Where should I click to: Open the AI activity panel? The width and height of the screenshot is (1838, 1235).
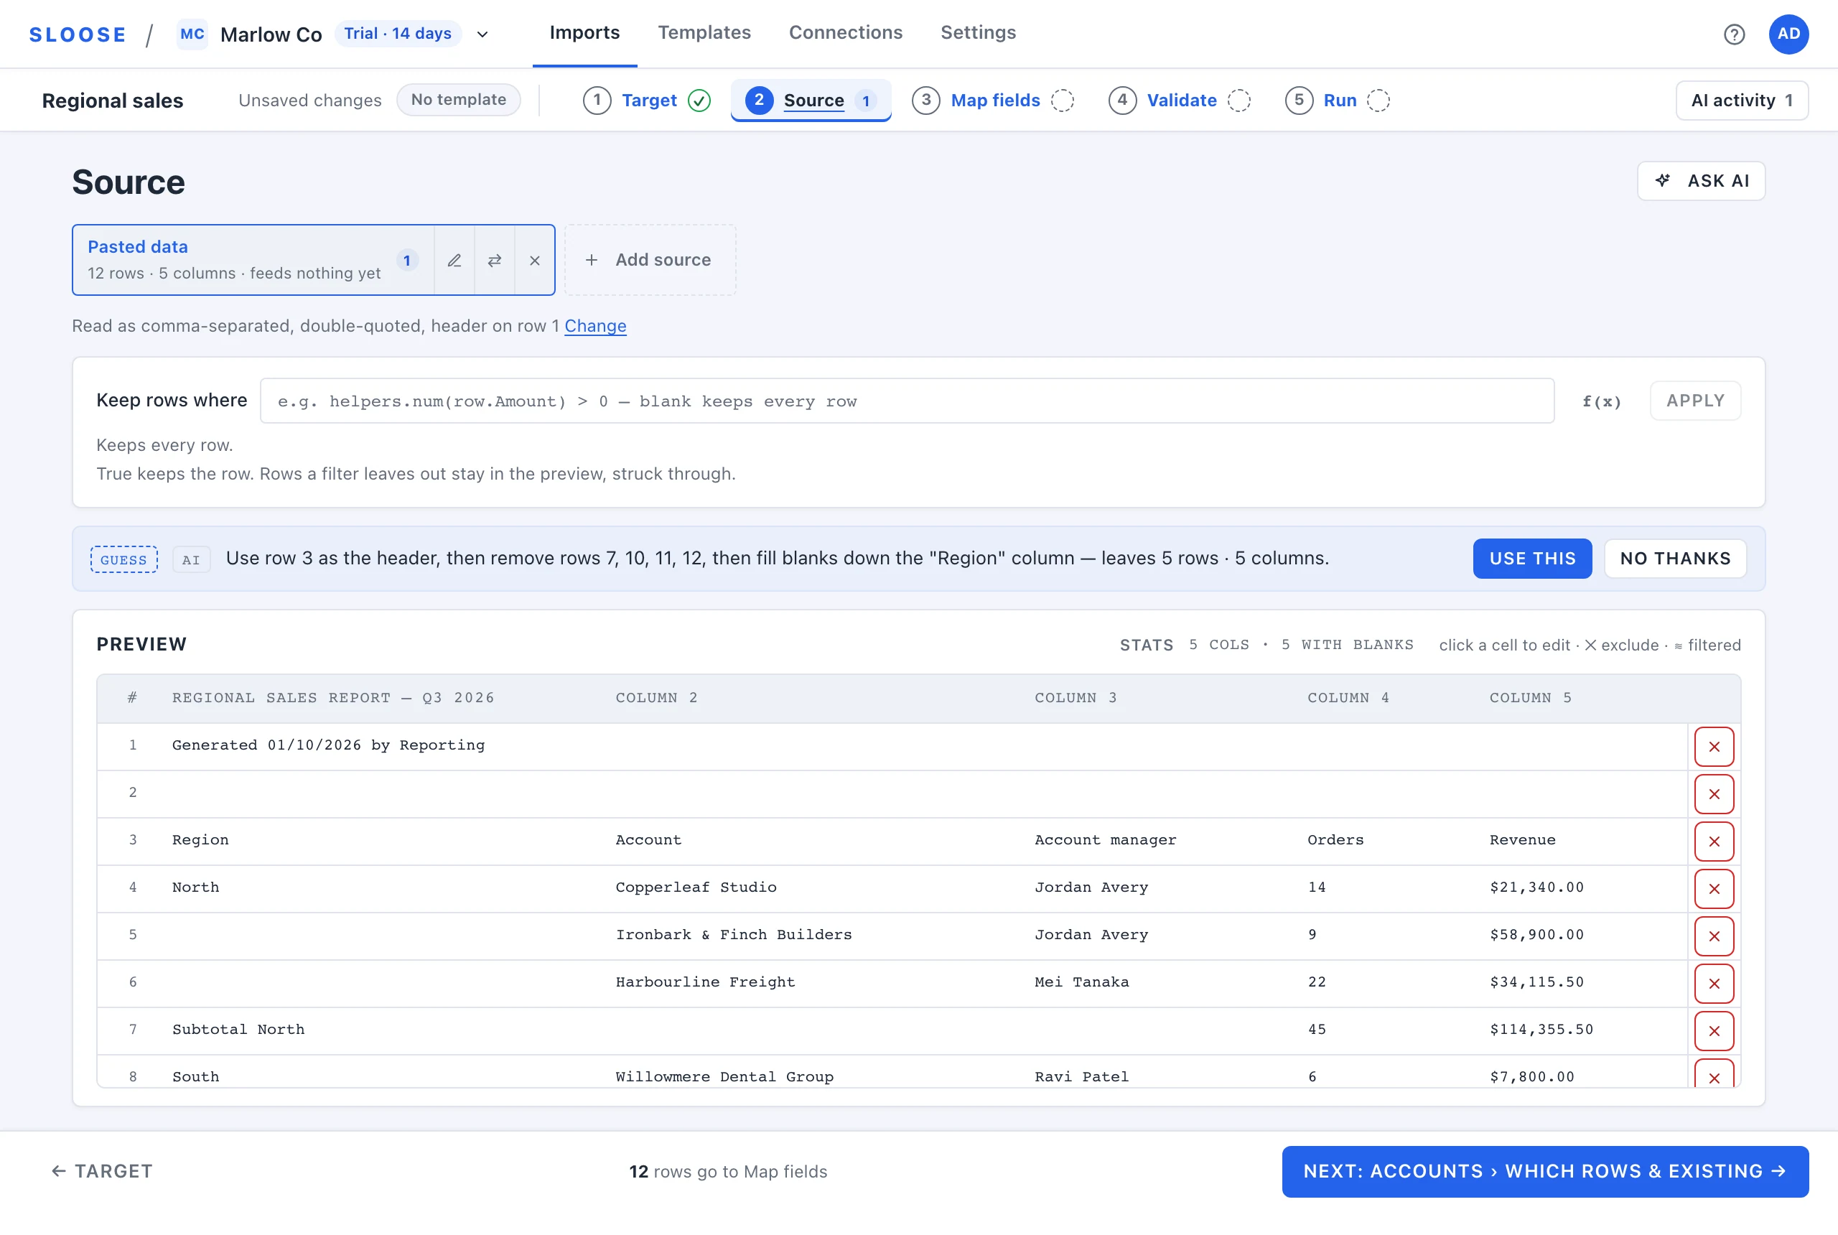click(1741, 100)
